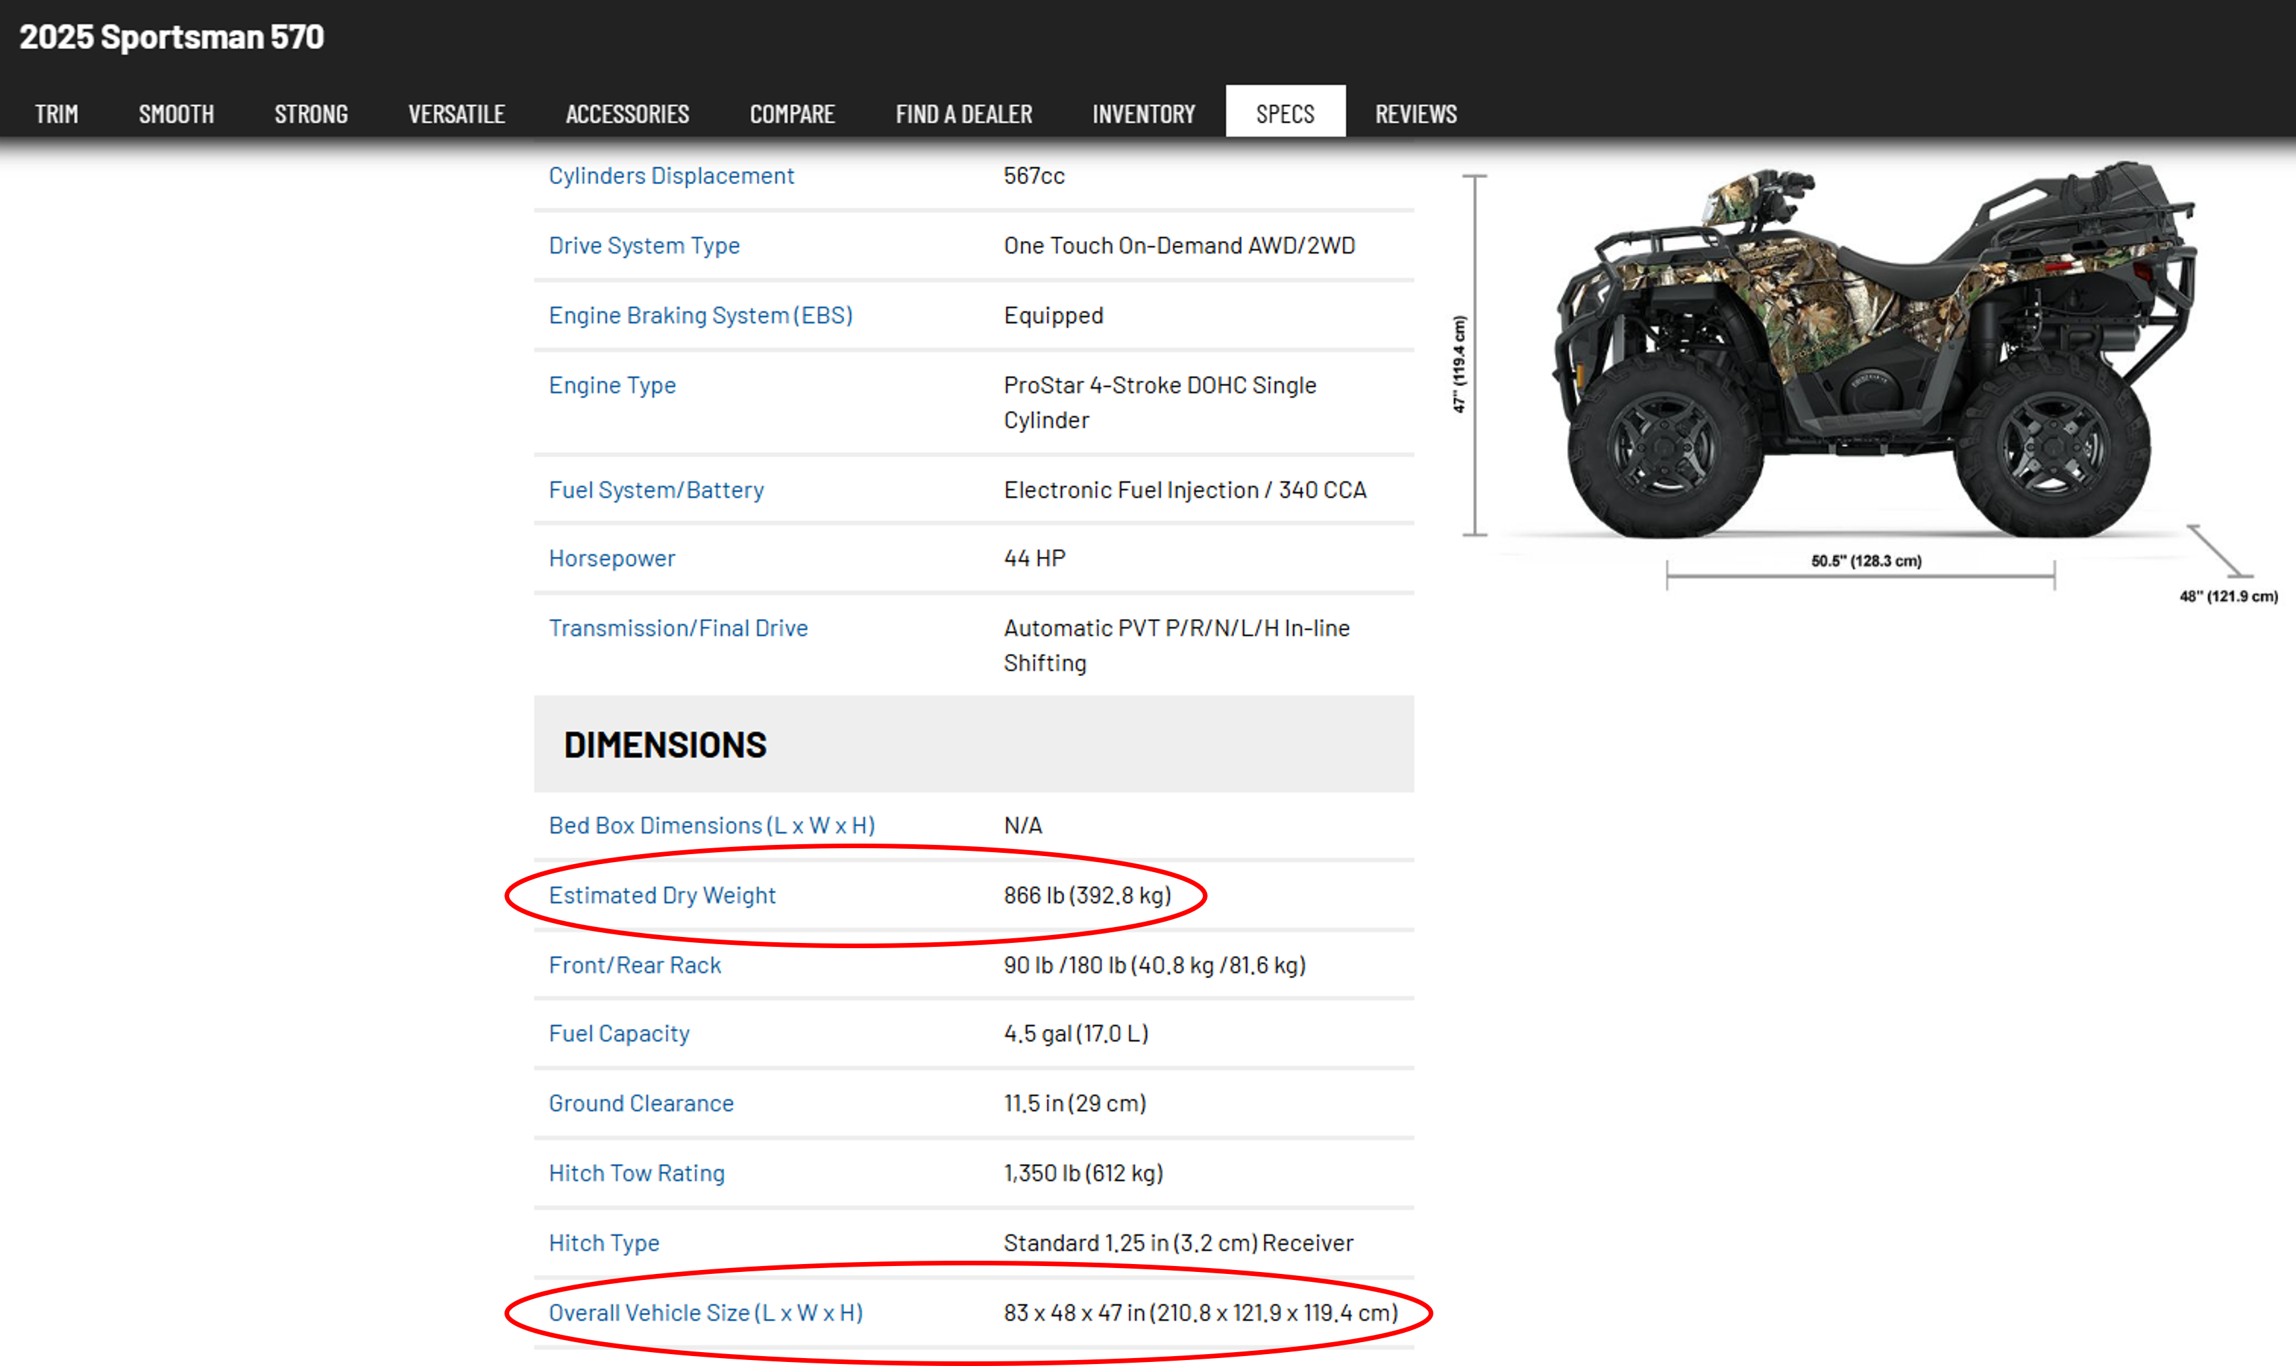This screenshot has width=2296, height=1366.
Task: Click the 48" (121.9 cm) width label
Action: click(2229, 597)
